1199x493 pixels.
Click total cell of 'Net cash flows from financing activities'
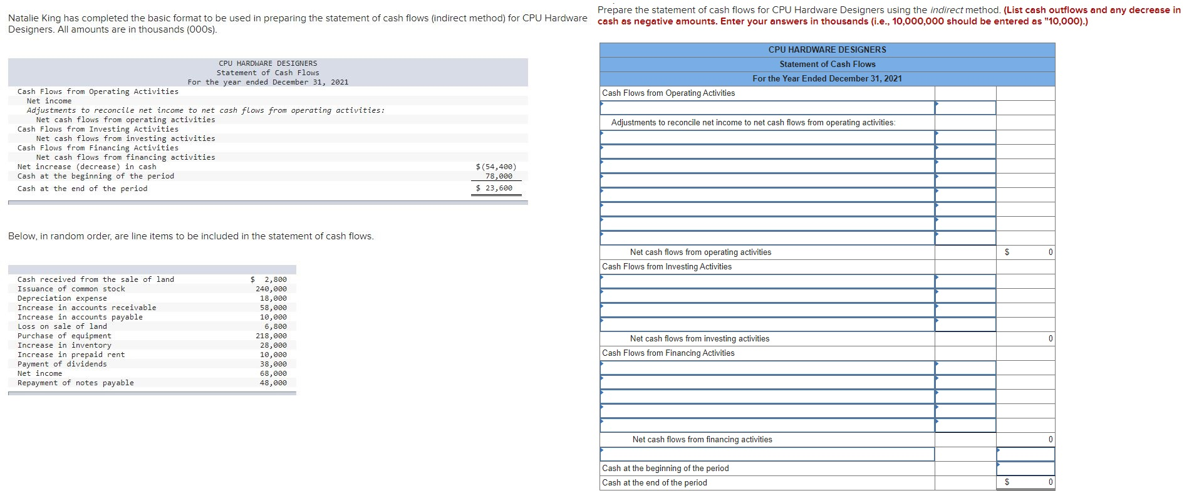(x=1025, y=440)
